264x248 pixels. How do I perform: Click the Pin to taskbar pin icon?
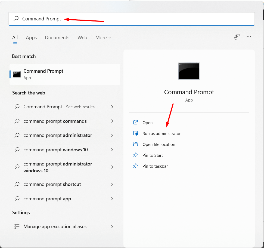[x=135, y=166]
